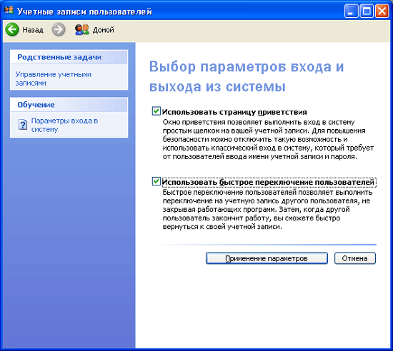Click the Home users icon in toolbar
Screen dimensions: 393x351
click(x=82, y=29)
